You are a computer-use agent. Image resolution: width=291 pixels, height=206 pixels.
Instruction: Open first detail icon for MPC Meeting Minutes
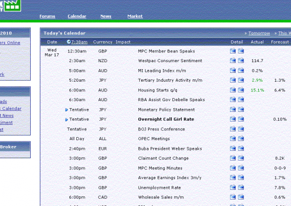[233, 167]
